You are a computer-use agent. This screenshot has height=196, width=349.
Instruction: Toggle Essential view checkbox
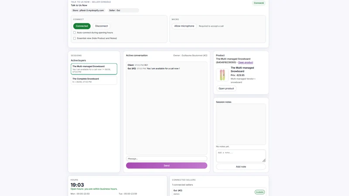[75, 38]
